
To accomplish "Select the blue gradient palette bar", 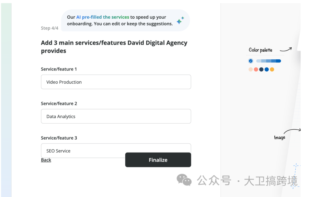I will 268,61.
